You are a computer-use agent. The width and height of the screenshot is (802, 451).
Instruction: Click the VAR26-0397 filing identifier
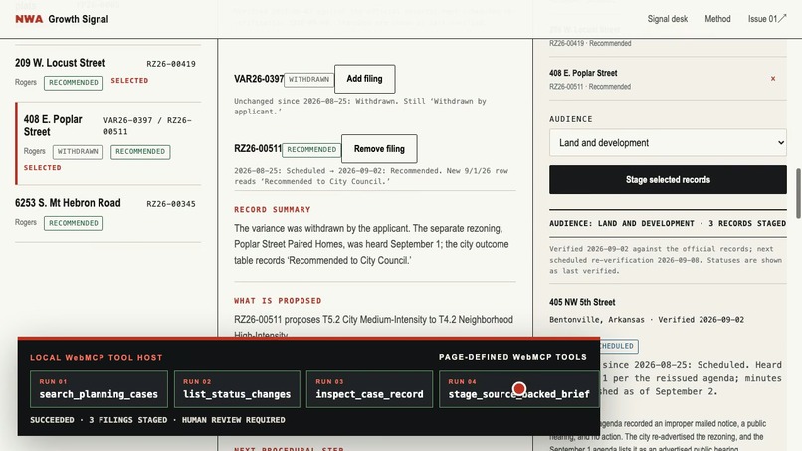(x=259, y=79)
